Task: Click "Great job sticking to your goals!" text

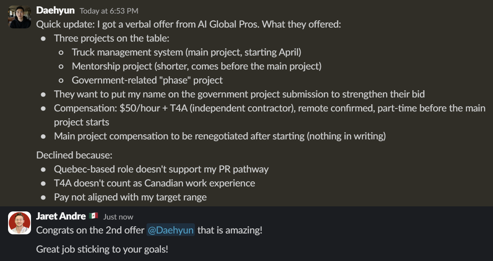Action: (x=102, y=249)
